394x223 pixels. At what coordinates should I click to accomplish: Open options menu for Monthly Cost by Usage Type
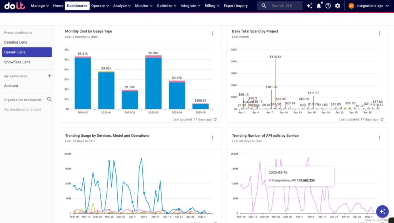pyautogui.click(x=212, y=34)
